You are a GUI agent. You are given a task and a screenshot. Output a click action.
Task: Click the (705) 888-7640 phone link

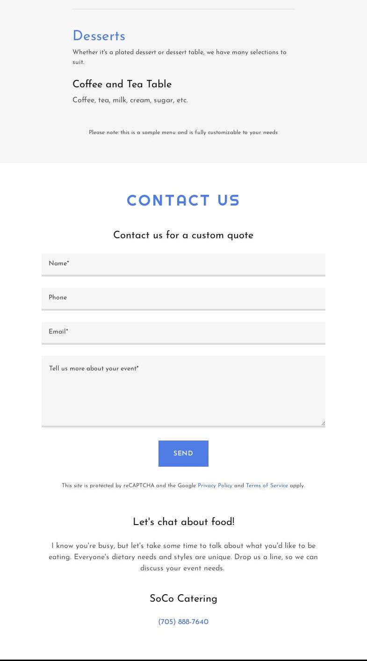[x=183, y=622]
